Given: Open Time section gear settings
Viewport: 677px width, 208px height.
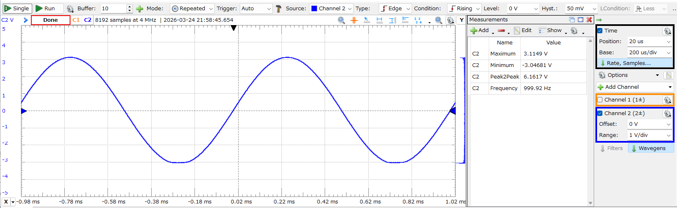Looking at the screenshot, I should (667, 31).
